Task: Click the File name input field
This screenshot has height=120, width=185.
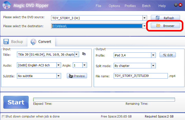Action: (141, 76)
